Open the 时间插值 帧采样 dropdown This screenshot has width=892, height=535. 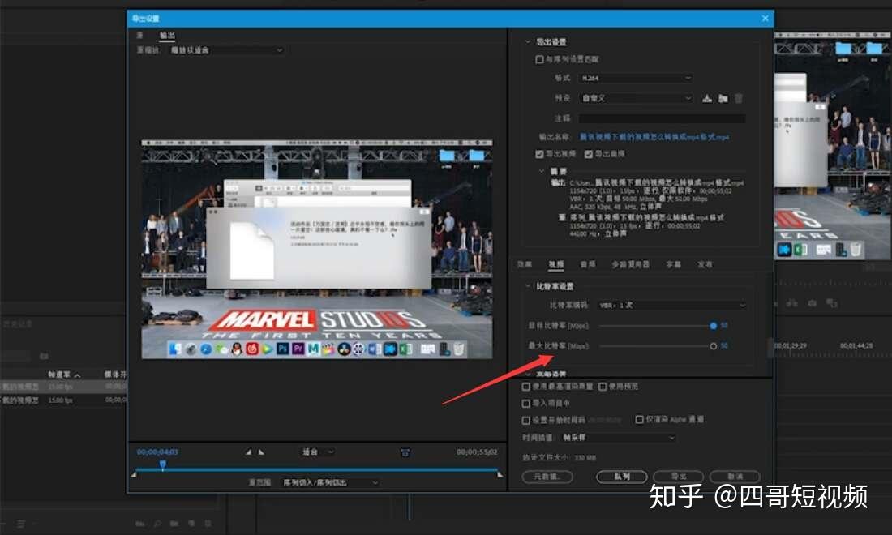[619, 438]
